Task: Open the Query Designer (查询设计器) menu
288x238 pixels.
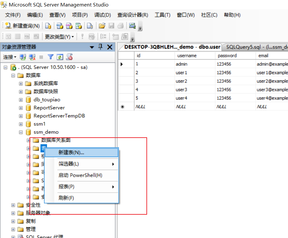Action: 132,15
